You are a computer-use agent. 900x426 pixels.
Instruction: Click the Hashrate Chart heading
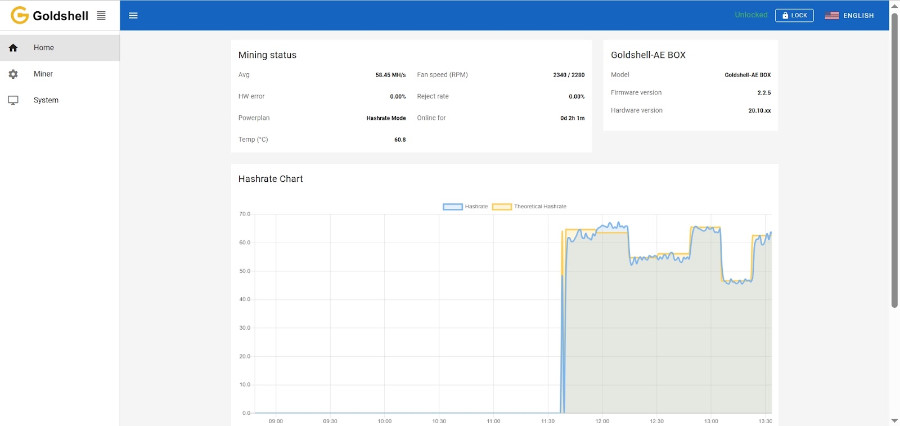pos(271,179)
